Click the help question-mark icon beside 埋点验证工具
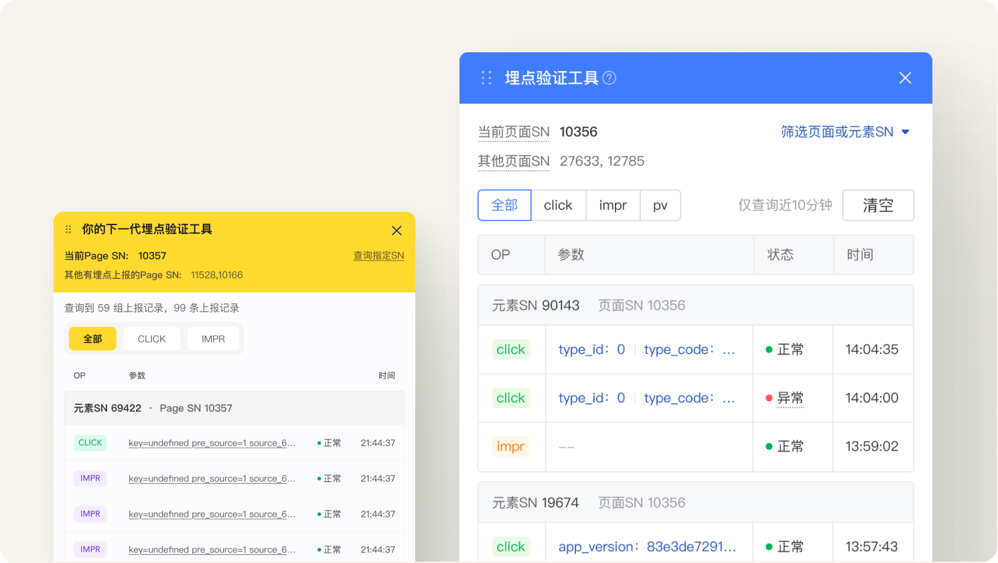The width and height of the screenshot is (998, 563). (610, 78)
